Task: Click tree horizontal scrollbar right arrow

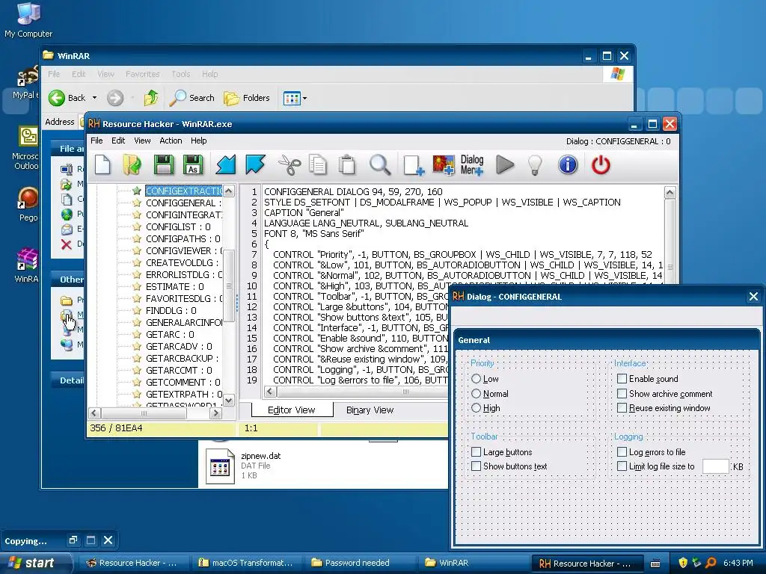Action: (216, 413)
